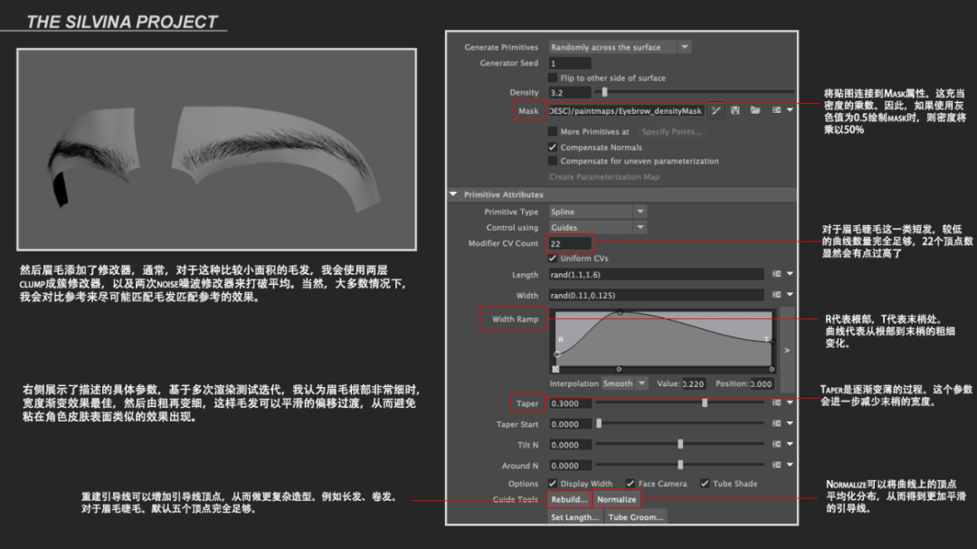
Task: Click the Rebuild... guide tool button
Action: coord(569,500)
